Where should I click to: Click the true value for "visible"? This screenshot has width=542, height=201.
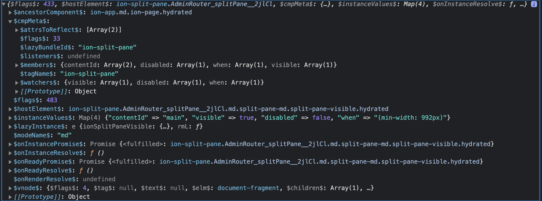[247, 118]
